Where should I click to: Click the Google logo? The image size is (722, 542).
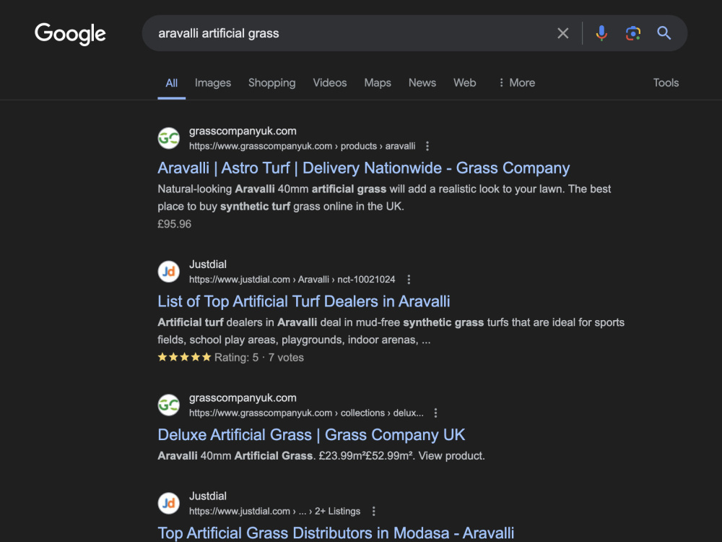coord(70,34)
